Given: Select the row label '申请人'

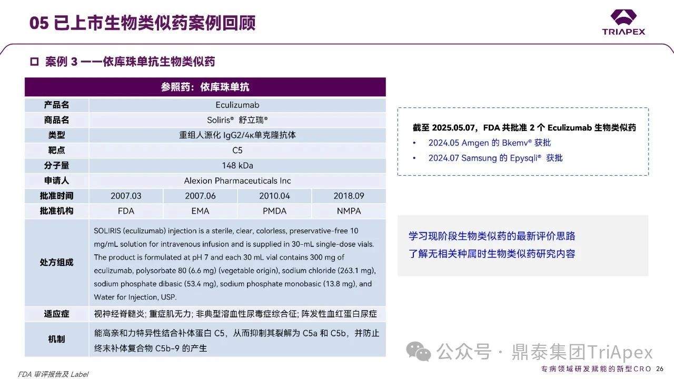Looking at the screenshot, I should tap(57, 181).
